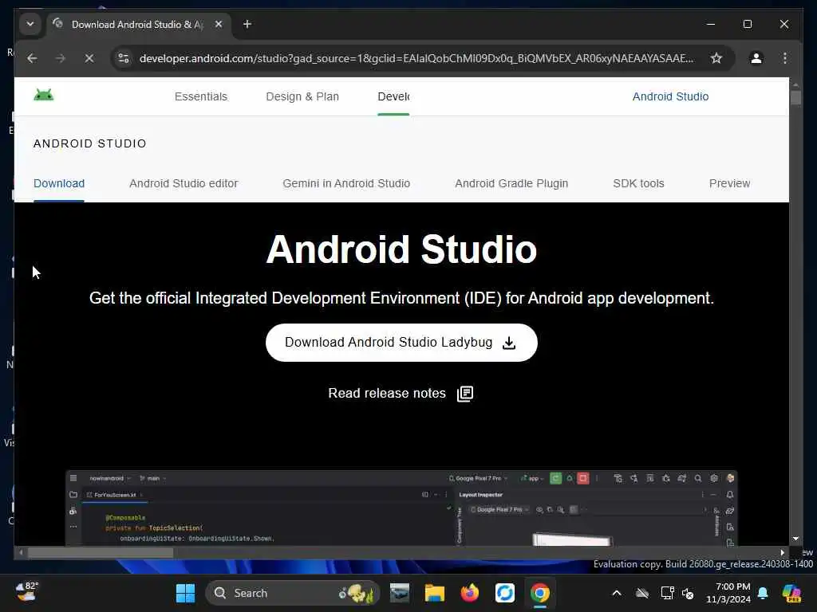Image resolution: width=817 pixels, height=612 pixels.
Task: Select the Develop navigation tab
Action: click(393, 96)
